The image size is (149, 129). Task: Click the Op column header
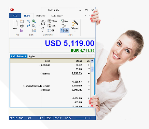(x=88, y=61)
